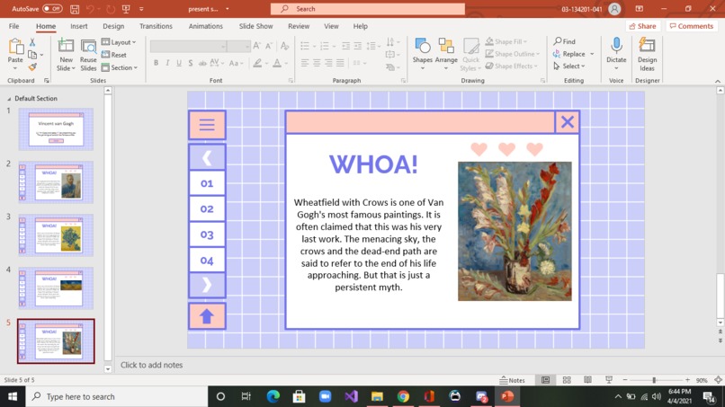Select slide 3 thumbnail

[x=56, y=235]
